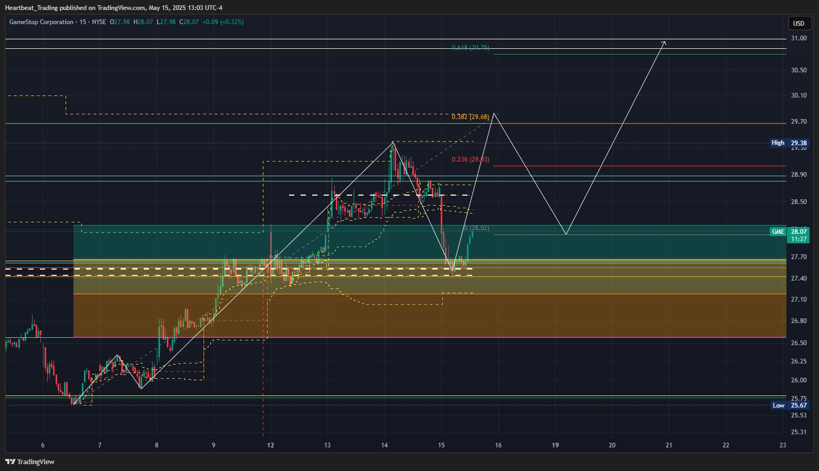
Task: Click the TradingView logo icon
Action: [x=10, y=462]
